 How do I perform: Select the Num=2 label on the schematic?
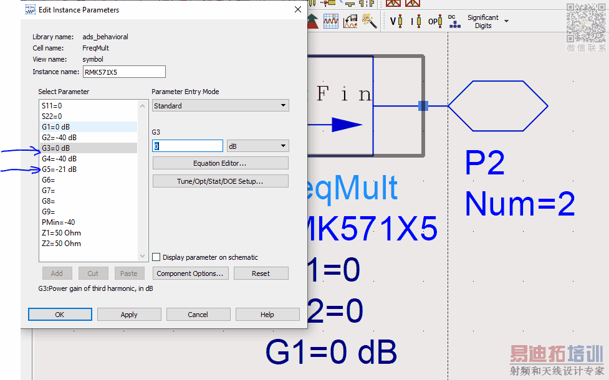tap(520, 204)
